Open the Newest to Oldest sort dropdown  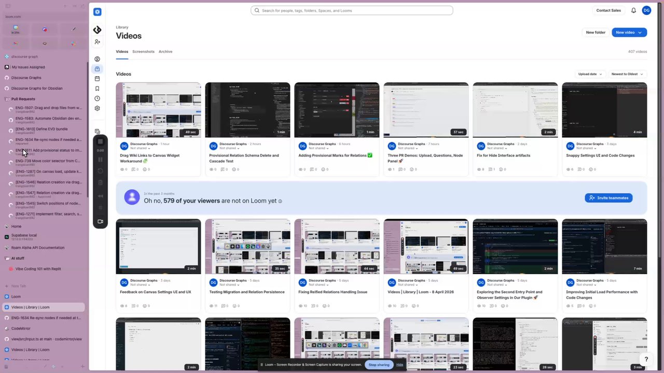point(627,74)
